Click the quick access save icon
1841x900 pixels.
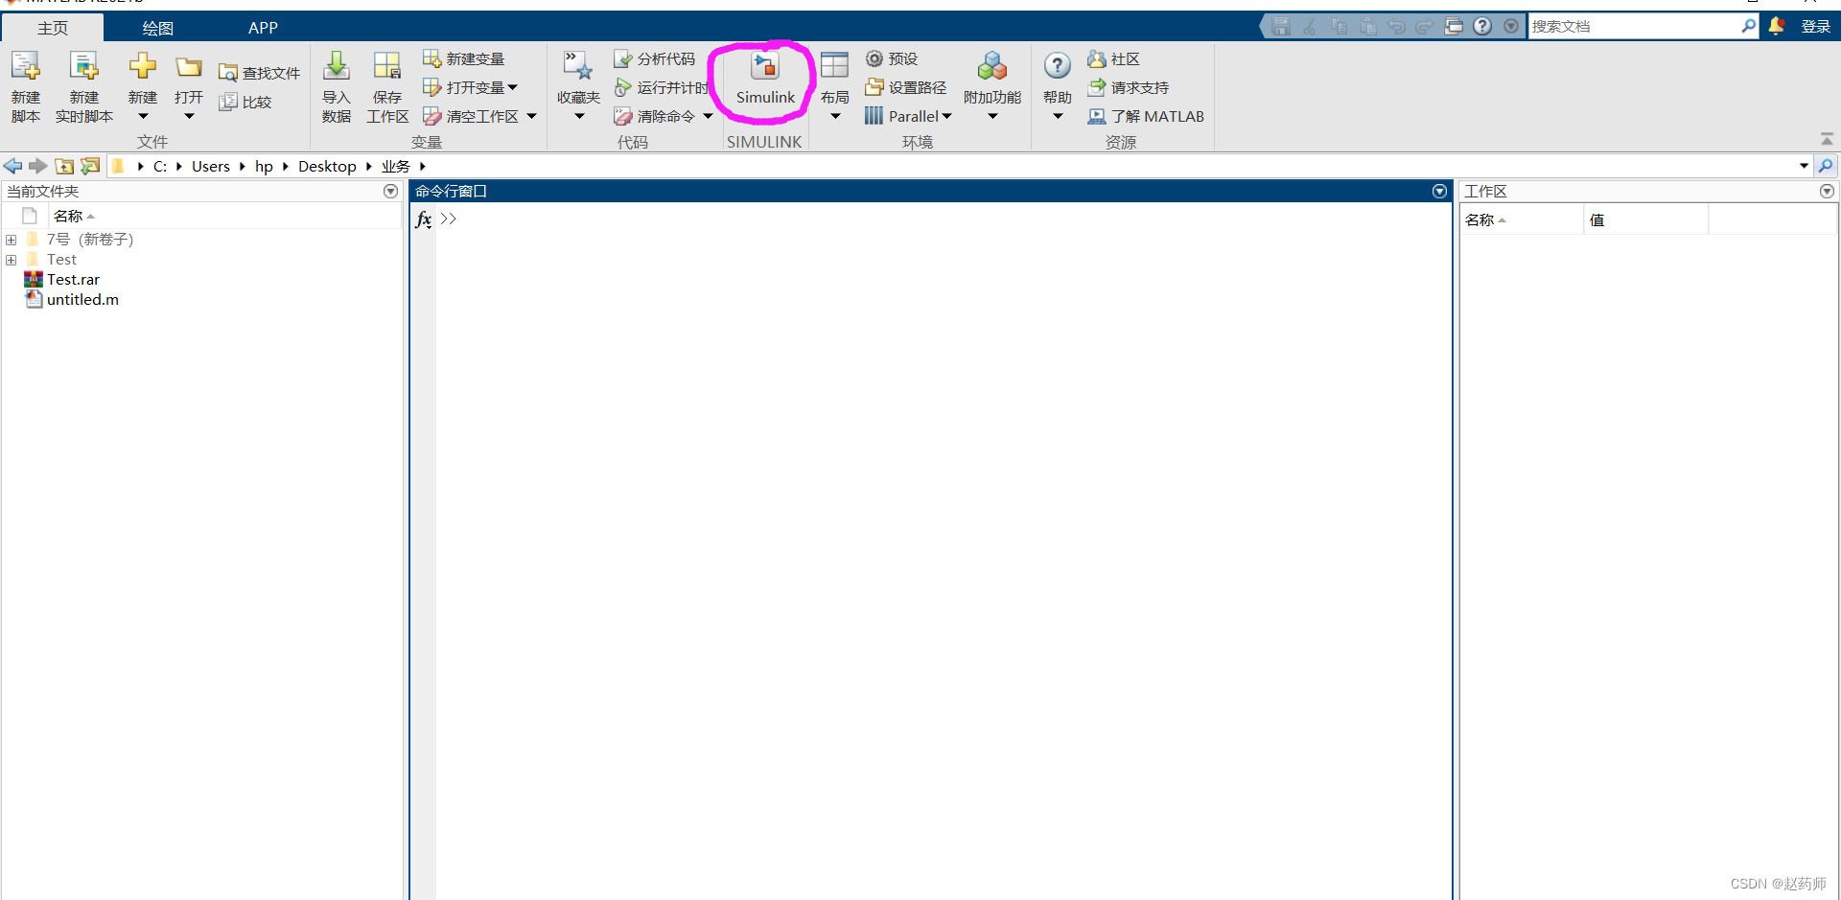(1281, 27)
